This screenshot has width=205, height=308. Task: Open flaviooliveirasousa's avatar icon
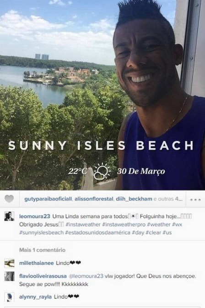(9, 276)
